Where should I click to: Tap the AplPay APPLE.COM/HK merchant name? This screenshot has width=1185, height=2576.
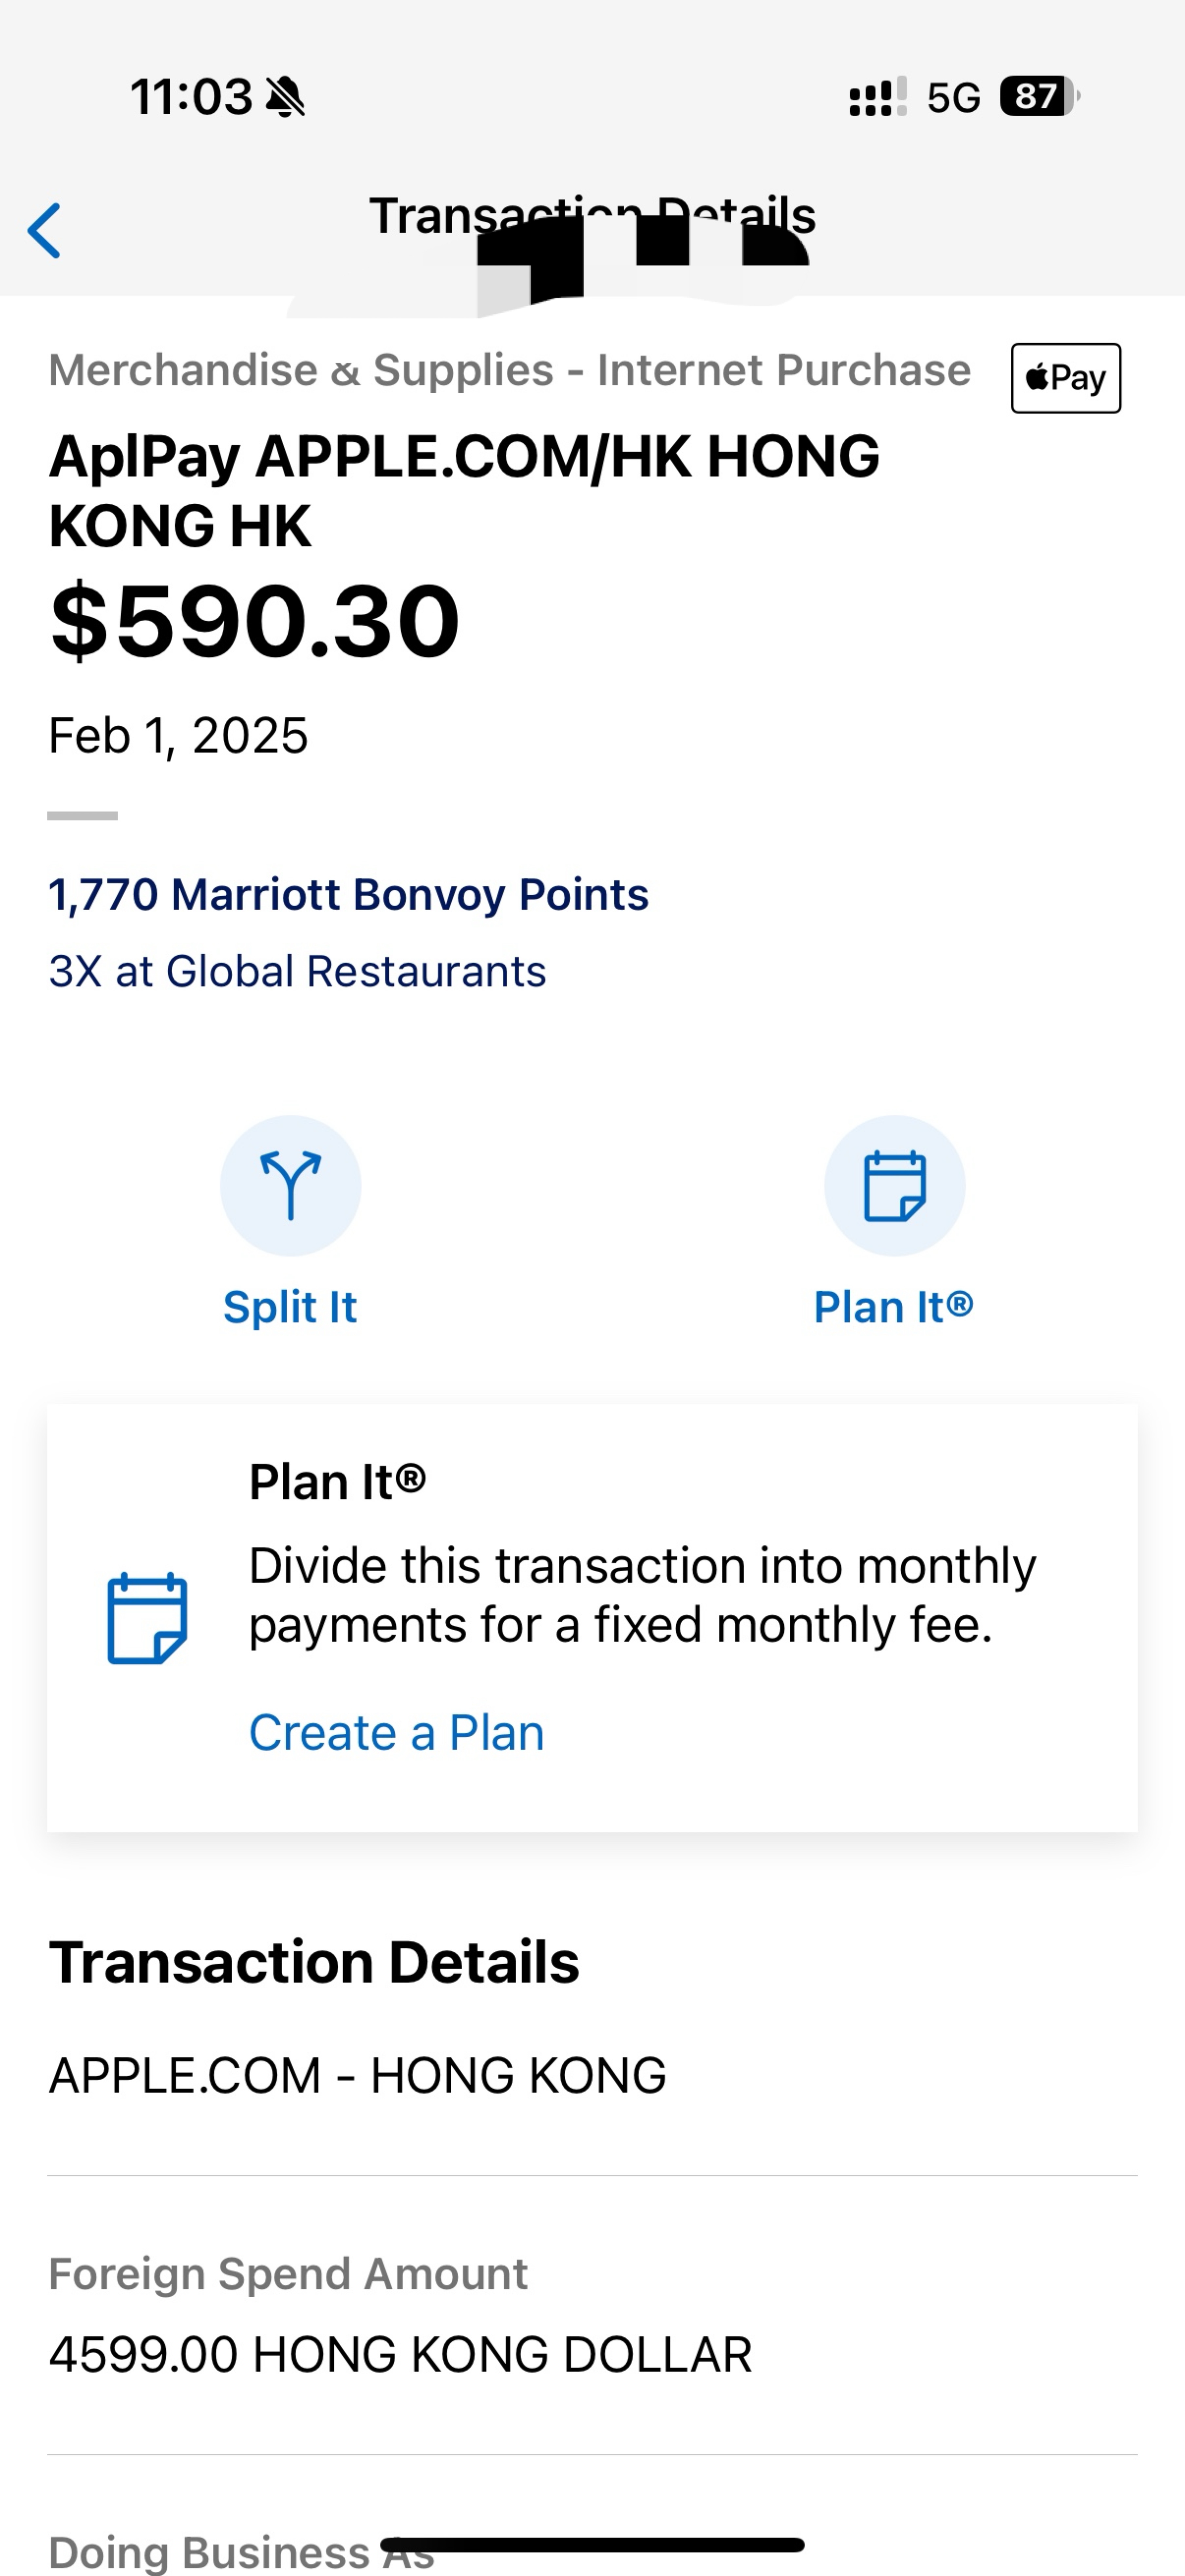[x=464, y=490]
